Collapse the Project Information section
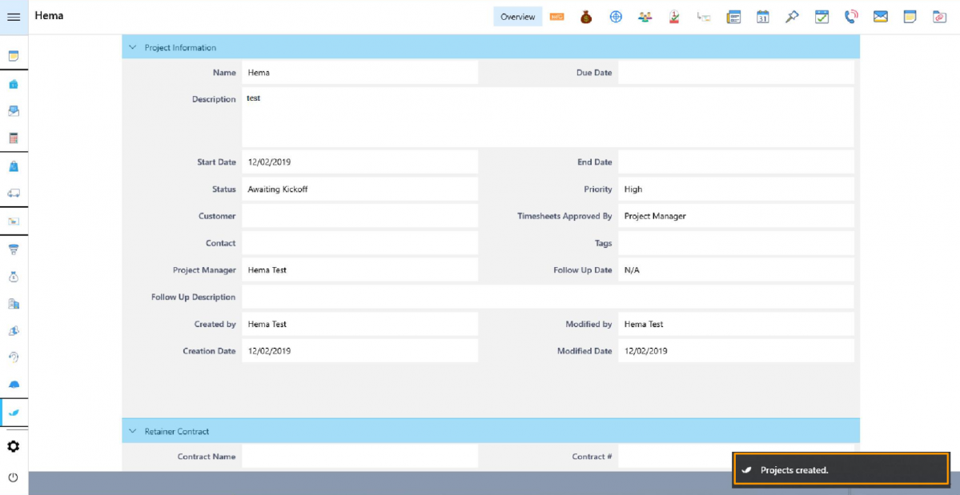The height and width of the screenshot is (495, 960). [133, 48]
